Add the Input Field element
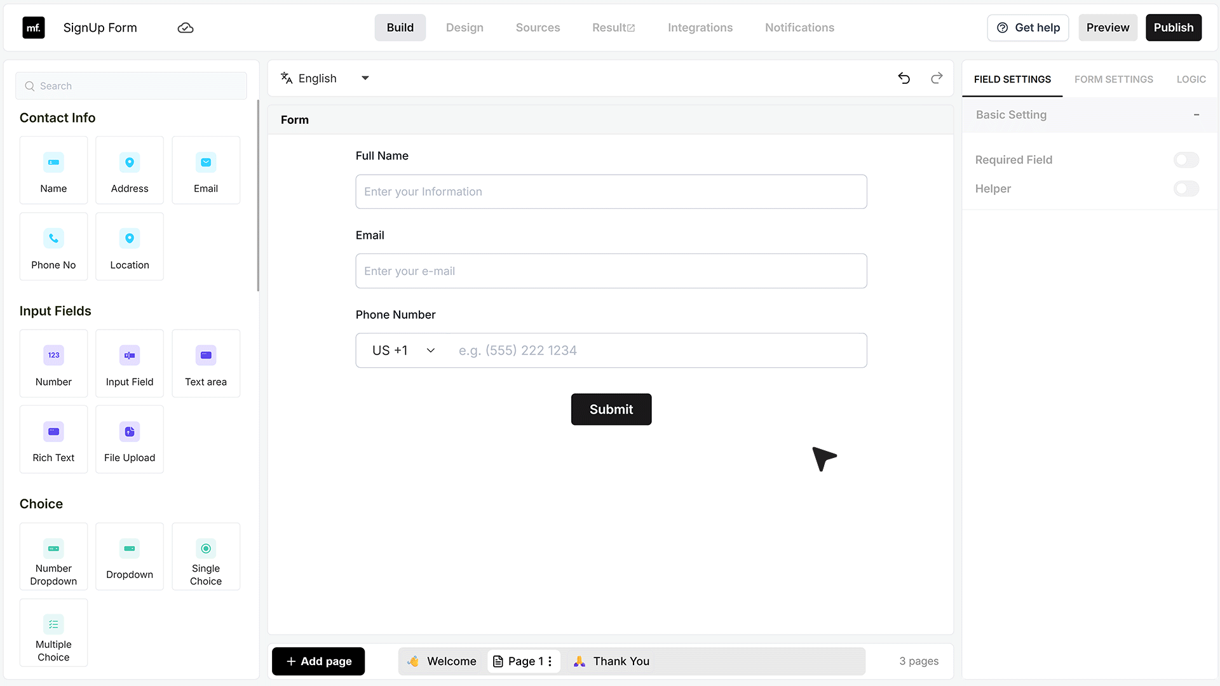1220x686 pixels. pos(130,363)
